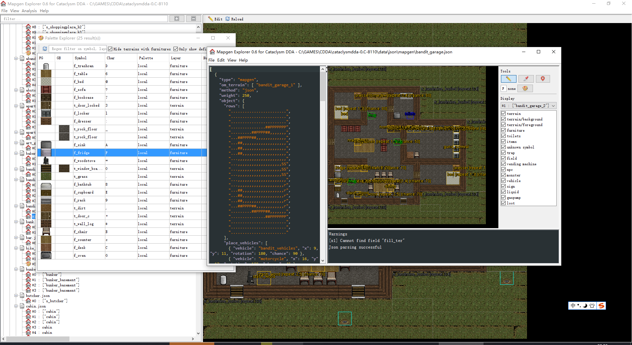Image resolution: width=632 pixels, height=345 pixels.
Task: Collapse the butcher.json tree node
Action: (x=16, y=296)
